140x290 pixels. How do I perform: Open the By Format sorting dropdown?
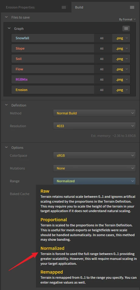click(127, 19)
